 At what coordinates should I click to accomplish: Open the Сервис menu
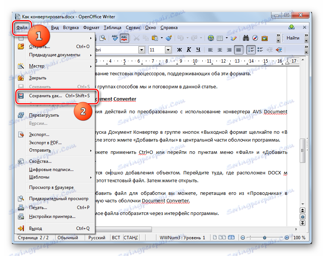(x=133, y=28)
